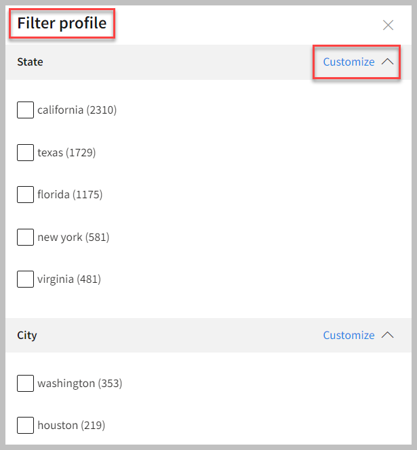The width and height of the screenshot is (417, 450).
Task: Open Customize link for State
Action: coord(349,62)
